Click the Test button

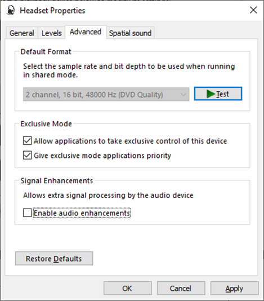[x=218, y=94]
